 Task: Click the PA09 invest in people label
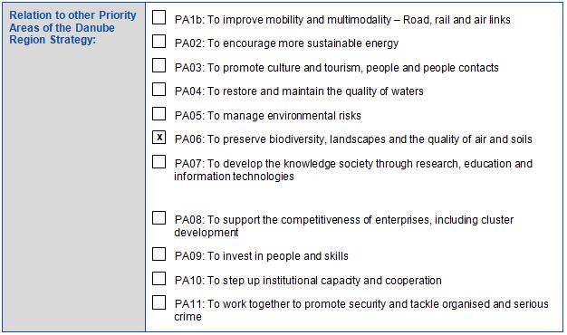point(262,256)
